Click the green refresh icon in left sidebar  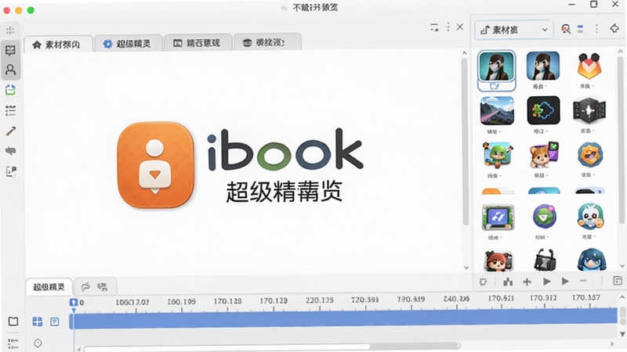pos(10,90)
